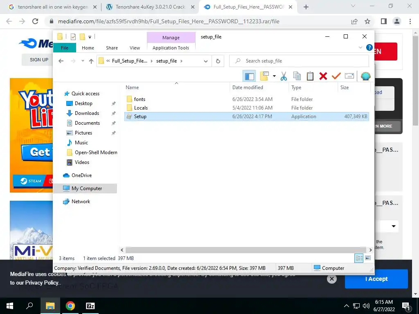Screen dimensions: 419x314
Task: Open Downloads in navigation pane
Action: click(87, 113)
